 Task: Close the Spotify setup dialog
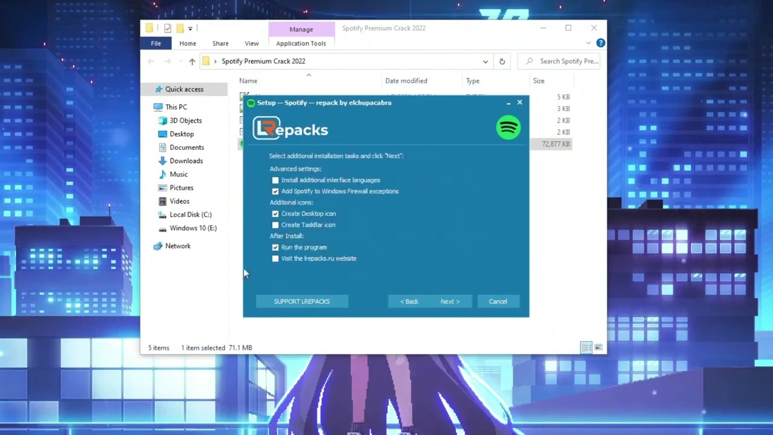(x=519, y=103)
